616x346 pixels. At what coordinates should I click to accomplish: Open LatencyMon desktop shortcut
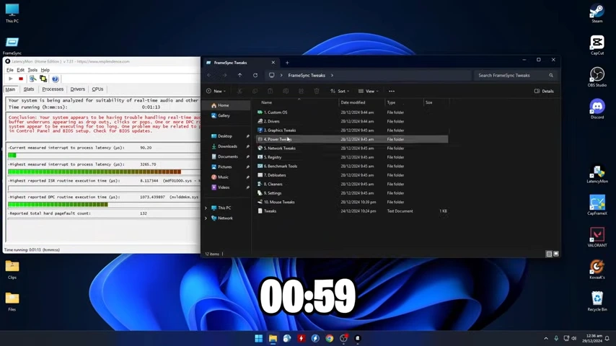[597, 174]
